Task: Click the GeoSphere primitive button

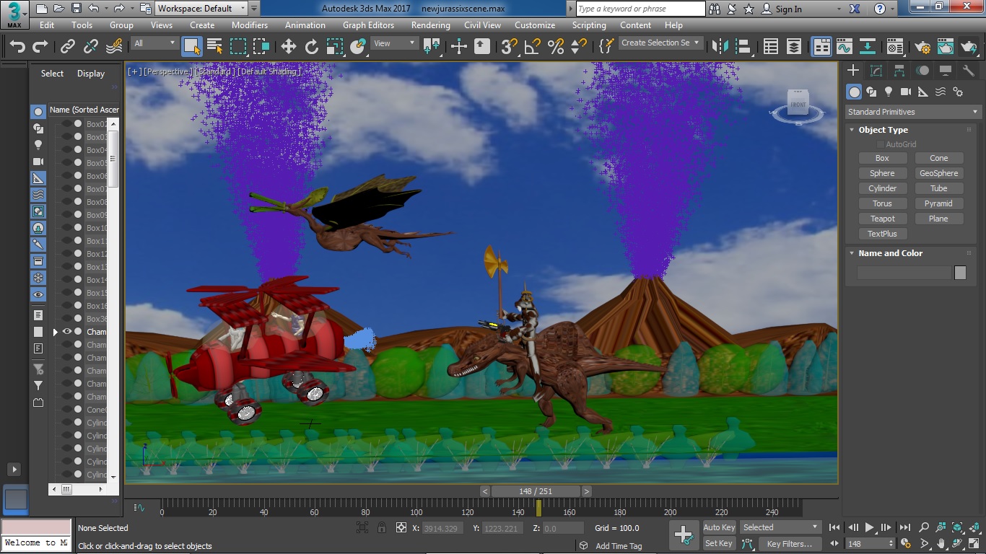Action: pos(938,173)
